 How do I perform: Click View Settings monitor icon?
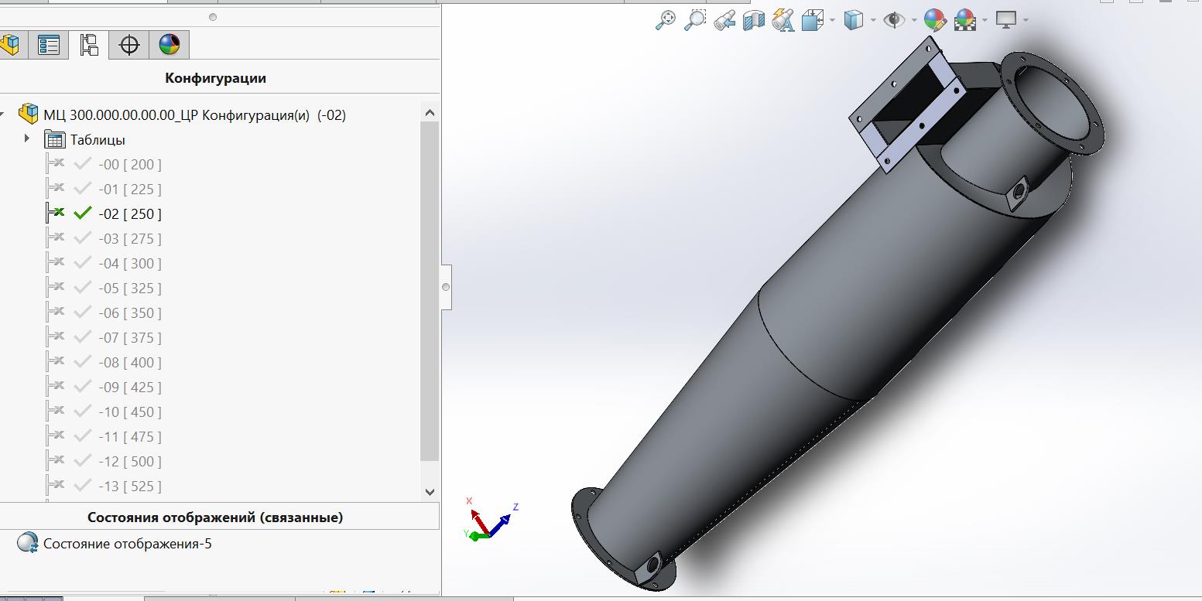[x=1005, y=20]
